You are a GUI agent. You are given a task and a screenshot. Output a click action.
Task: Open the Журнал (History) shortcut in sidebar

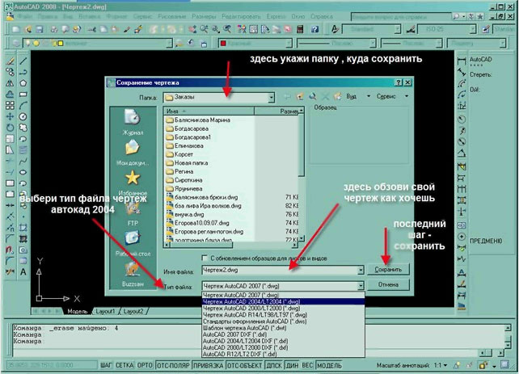(133, 123)
